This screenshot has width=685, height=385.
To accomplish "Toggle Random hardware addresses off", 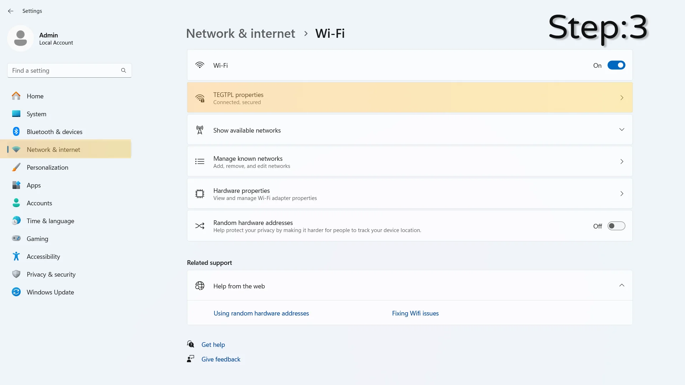I will click(616, 226).
